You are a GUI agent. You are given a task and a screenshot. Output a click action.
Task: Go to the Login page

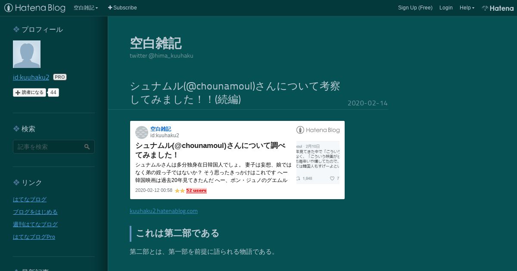coord(446,8)
